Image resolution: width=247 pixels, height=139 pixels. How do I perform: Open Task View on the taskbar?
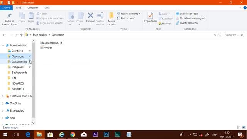(x=16, y=135)
